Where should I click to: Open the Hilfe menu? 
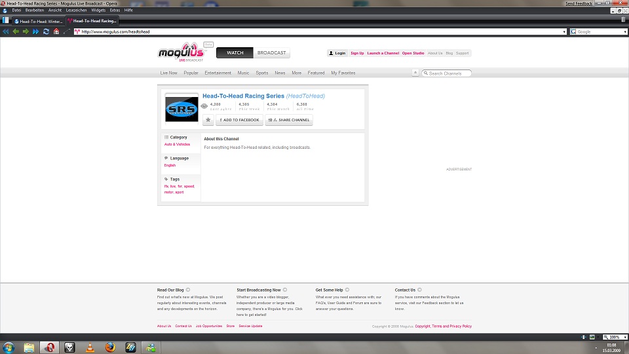(128, 10)
